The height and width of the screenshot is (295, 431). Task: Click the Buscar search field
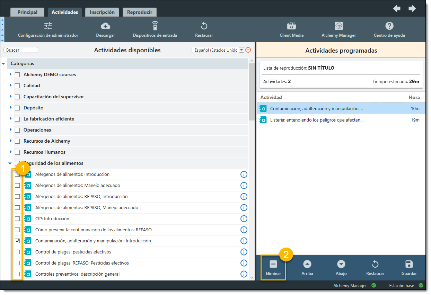(21, 50)
